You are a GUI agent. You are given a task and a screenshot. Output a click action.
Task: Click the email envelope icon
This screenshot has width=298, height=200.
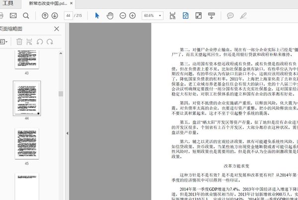(13, 15)
